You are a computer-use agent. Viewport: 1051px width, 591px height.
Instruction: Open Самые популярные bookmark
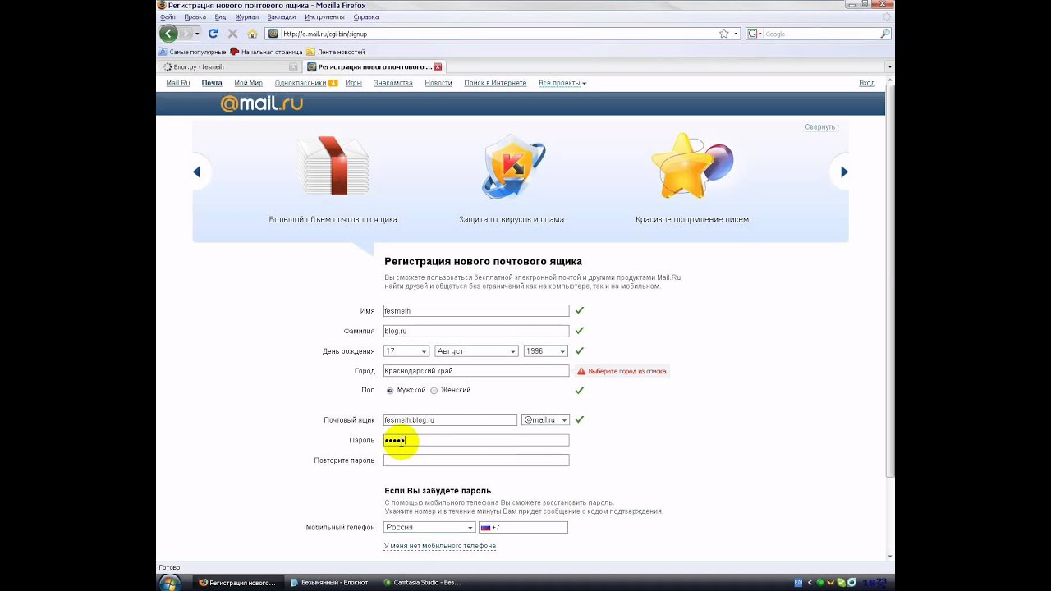coord(192,52)
